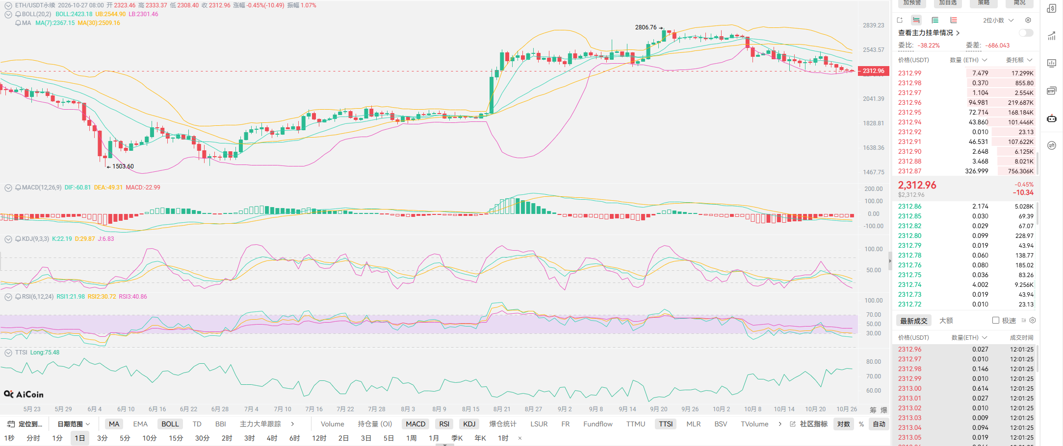
Task: Click the 策略 button
Action: tap(984, 3)
